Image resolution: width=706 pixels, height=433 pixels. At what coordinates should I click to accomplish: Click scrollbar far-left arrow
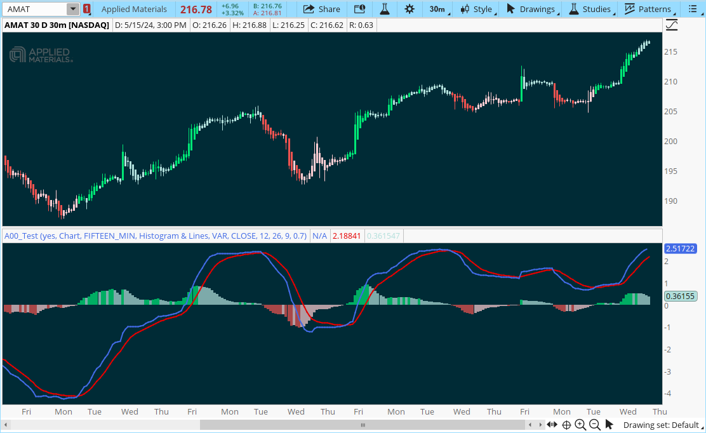point(6,425)
